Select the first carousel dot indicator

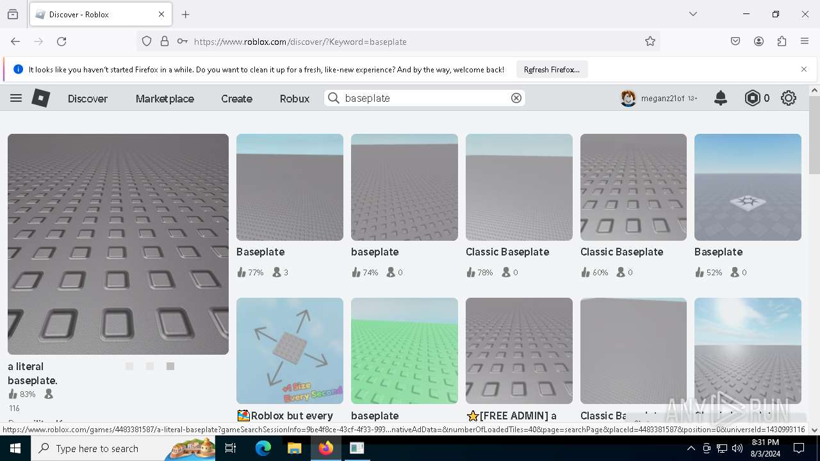129,366
